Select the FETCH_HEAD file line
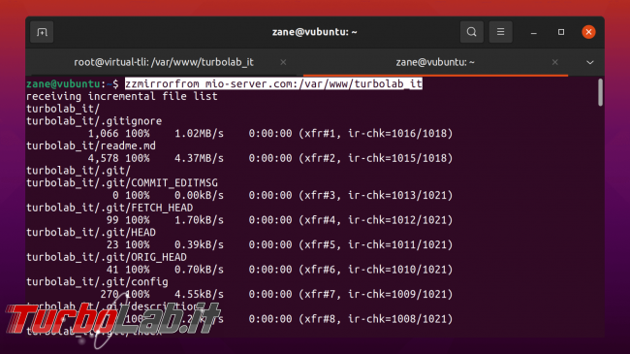The height and width of the screenshot is (354, 630). [x=110, y=208]
